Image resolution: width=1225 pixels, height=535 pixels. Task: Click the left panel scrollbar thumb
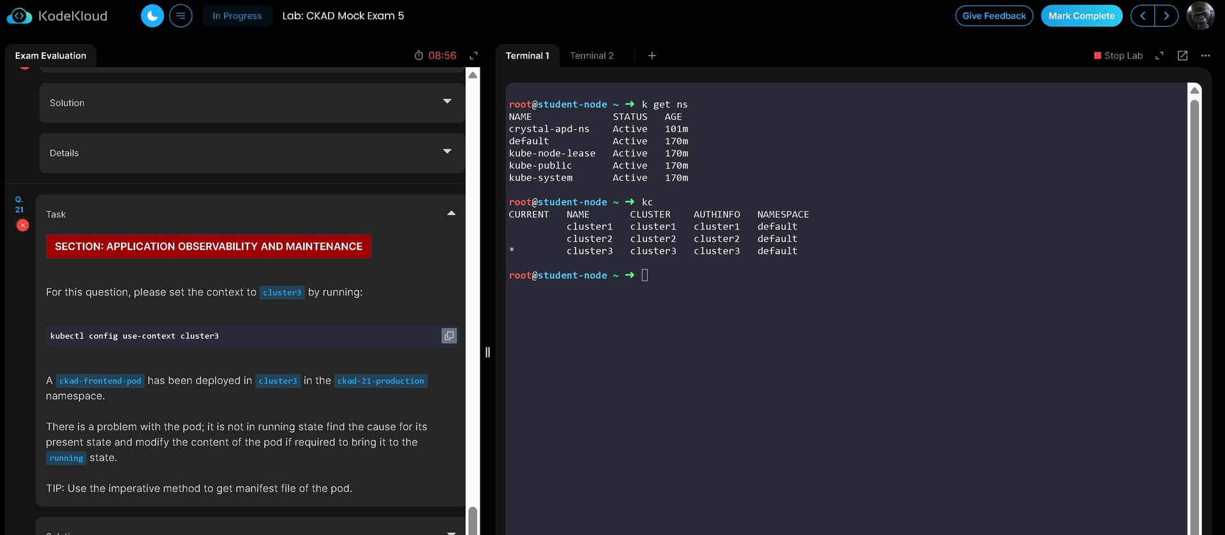(473, 520)
